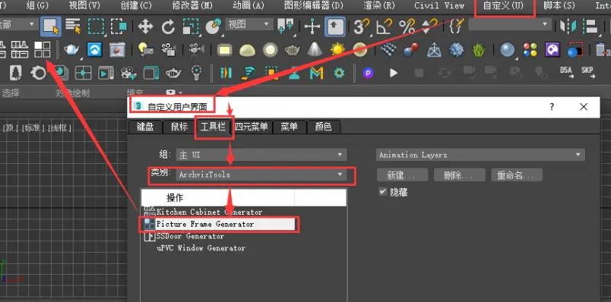Click the tree icon in bottom toolbar row
This screenshot has height=302, width=611.
(16, 72)
